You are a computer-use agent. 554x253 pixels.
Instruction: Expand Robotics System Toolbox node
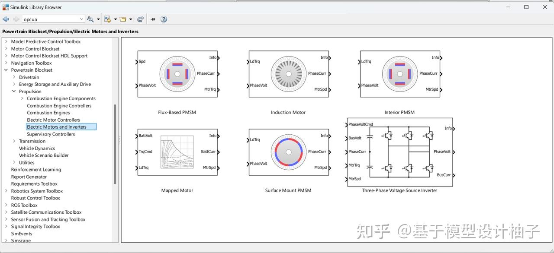(6, 191)
